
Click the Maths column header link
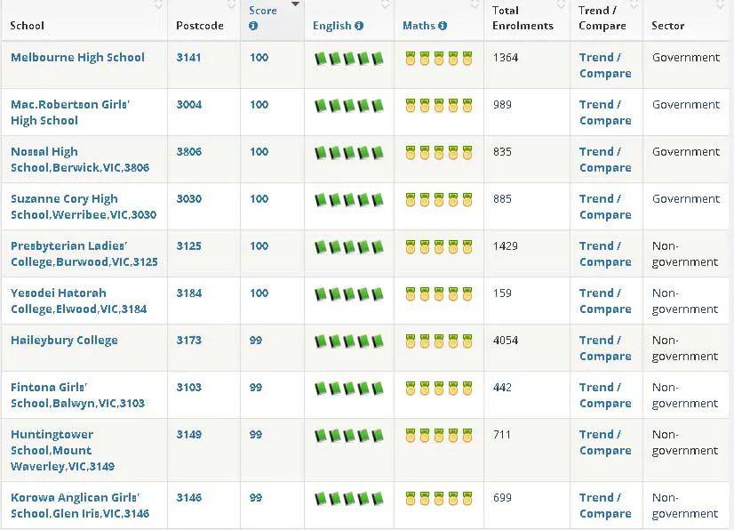coord(419,25)
